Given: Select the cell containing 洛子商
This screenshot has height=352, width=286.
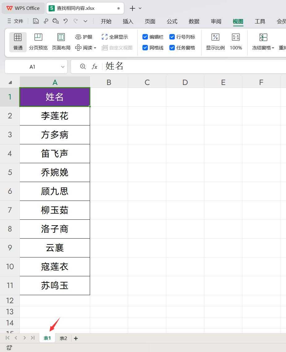Looking at the screenshot, I should (55, 229).
